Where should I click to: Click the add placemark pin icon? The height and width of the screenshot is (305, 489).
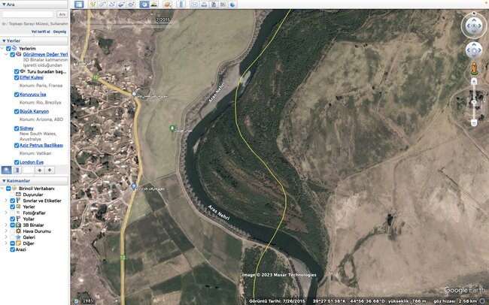coord(93,5)
